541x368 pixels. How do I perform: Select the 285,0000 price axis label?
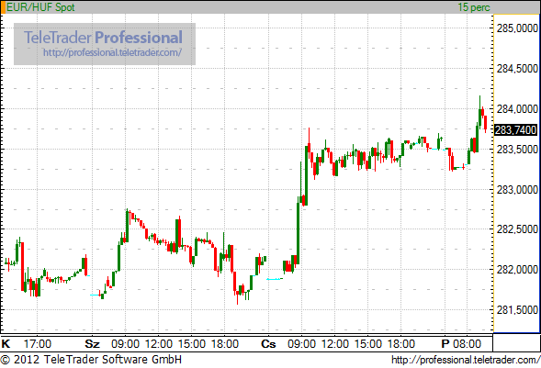[x=517, y=28]
